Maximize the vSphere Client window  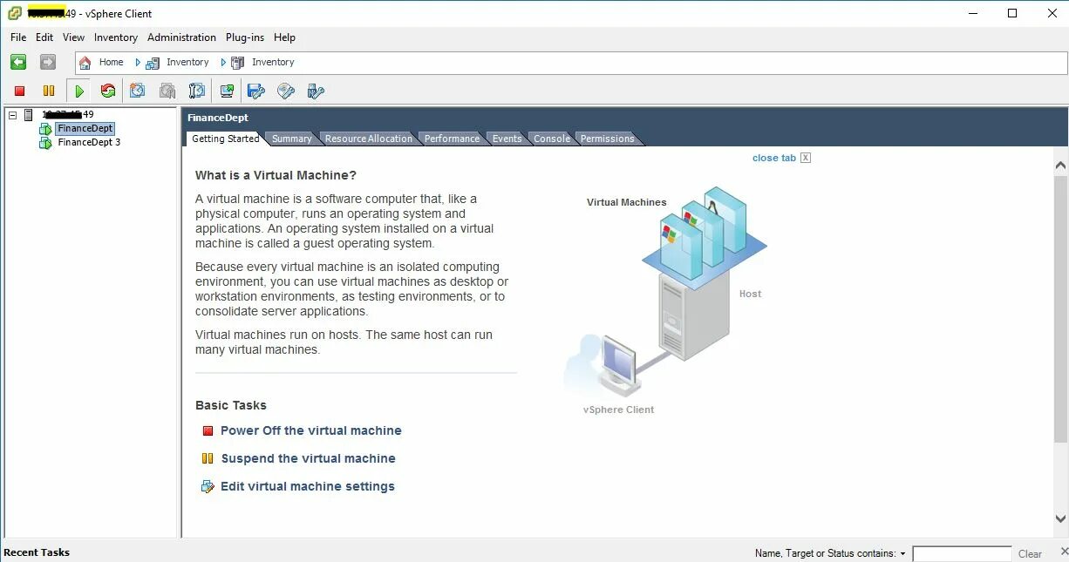1012,13
